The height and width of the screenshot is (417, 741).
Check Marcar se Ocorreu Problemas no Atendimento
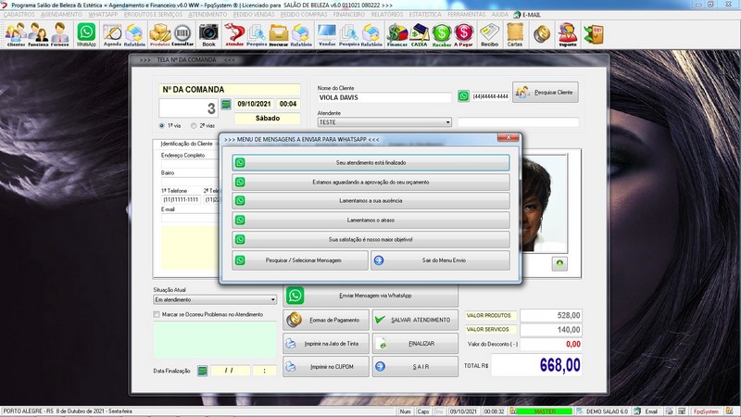pos(157,314)
